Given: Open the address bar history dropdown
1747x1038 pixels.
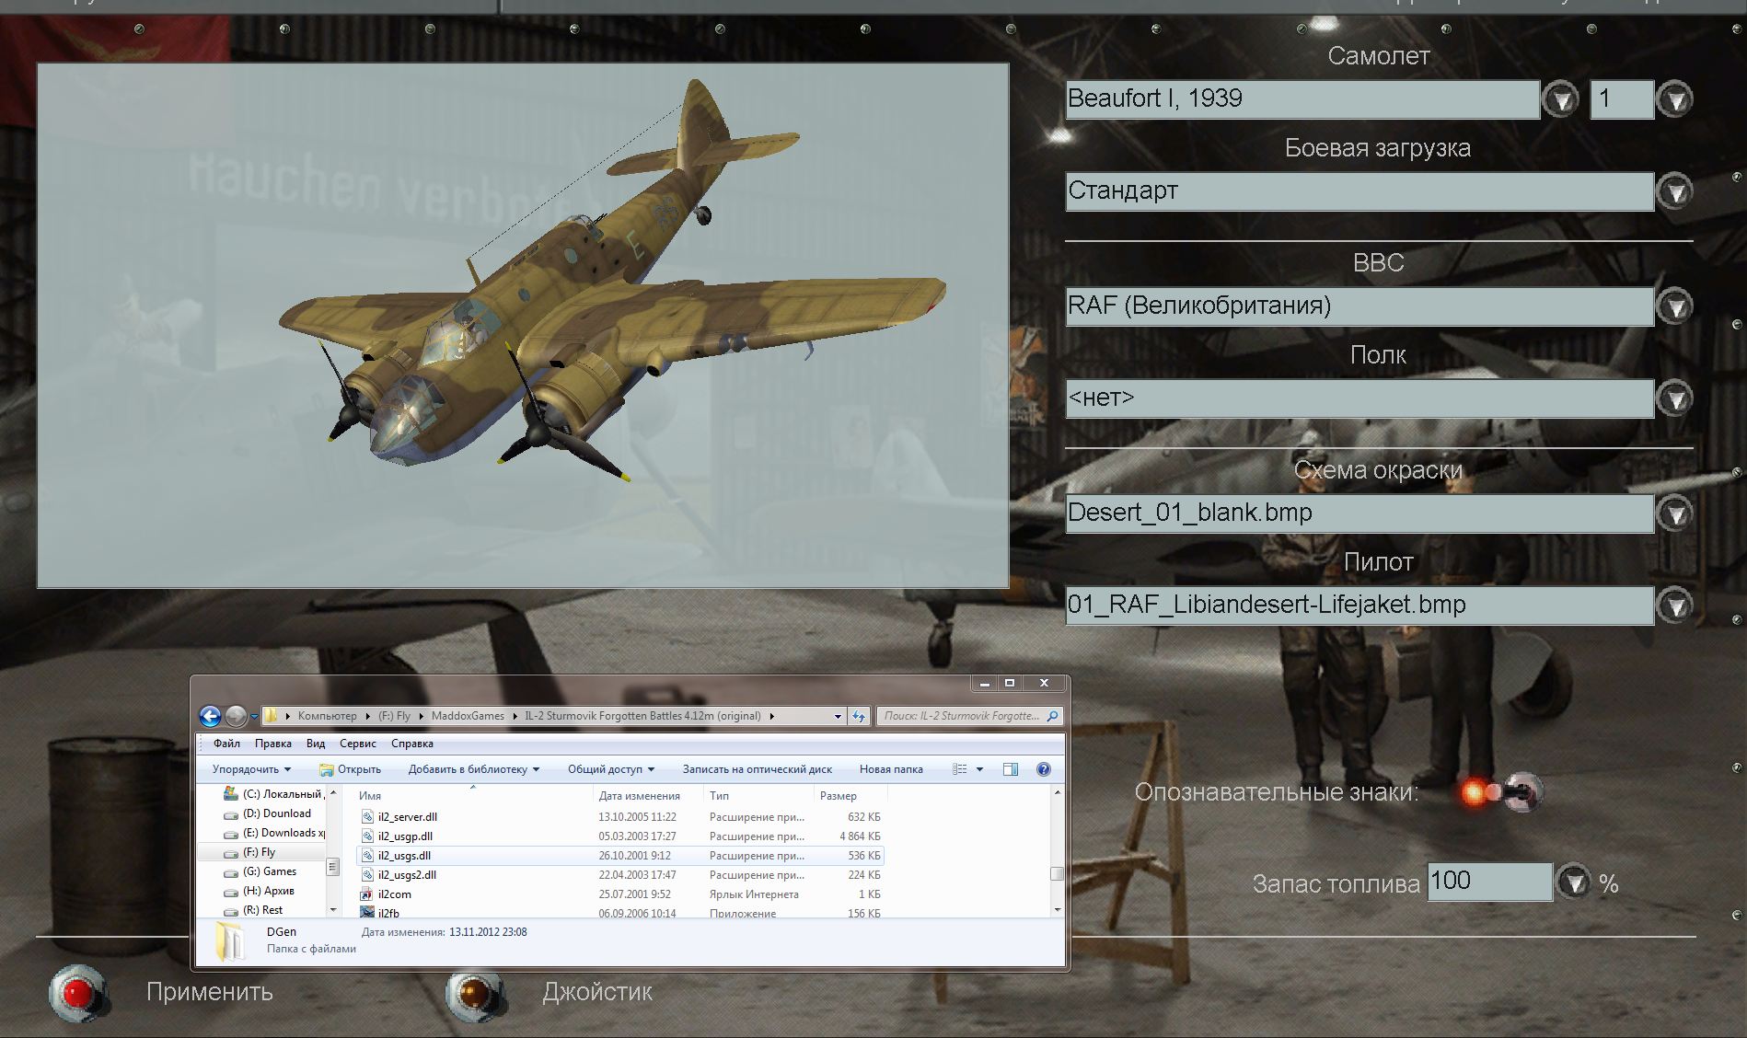Looking at the screenshot, I should (838, 716).
